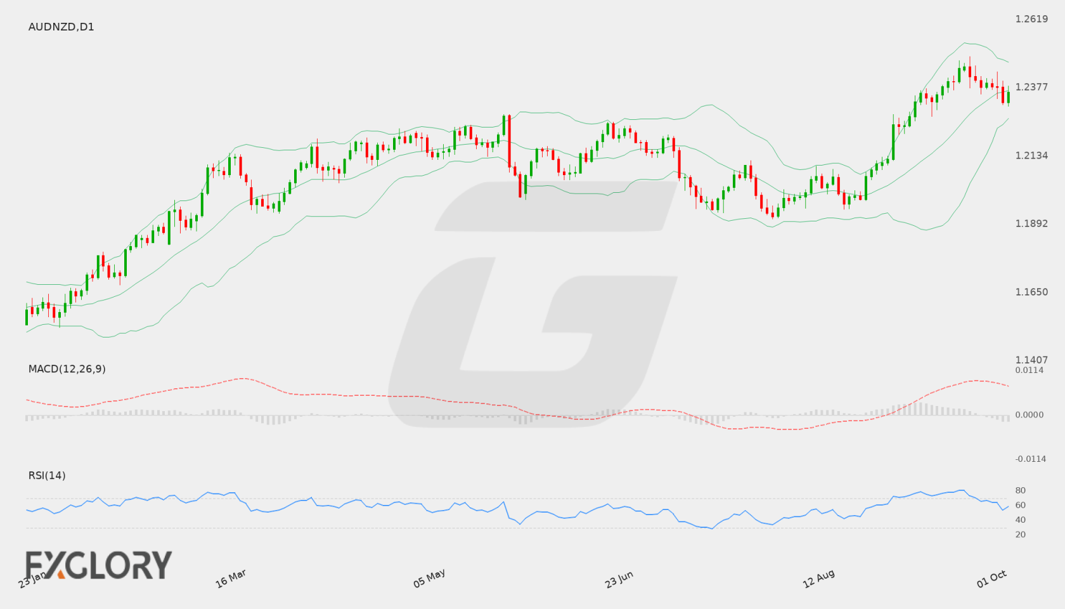Click the 16 Mar date label
The image size is (1065, 609).
tap(231, 579)
